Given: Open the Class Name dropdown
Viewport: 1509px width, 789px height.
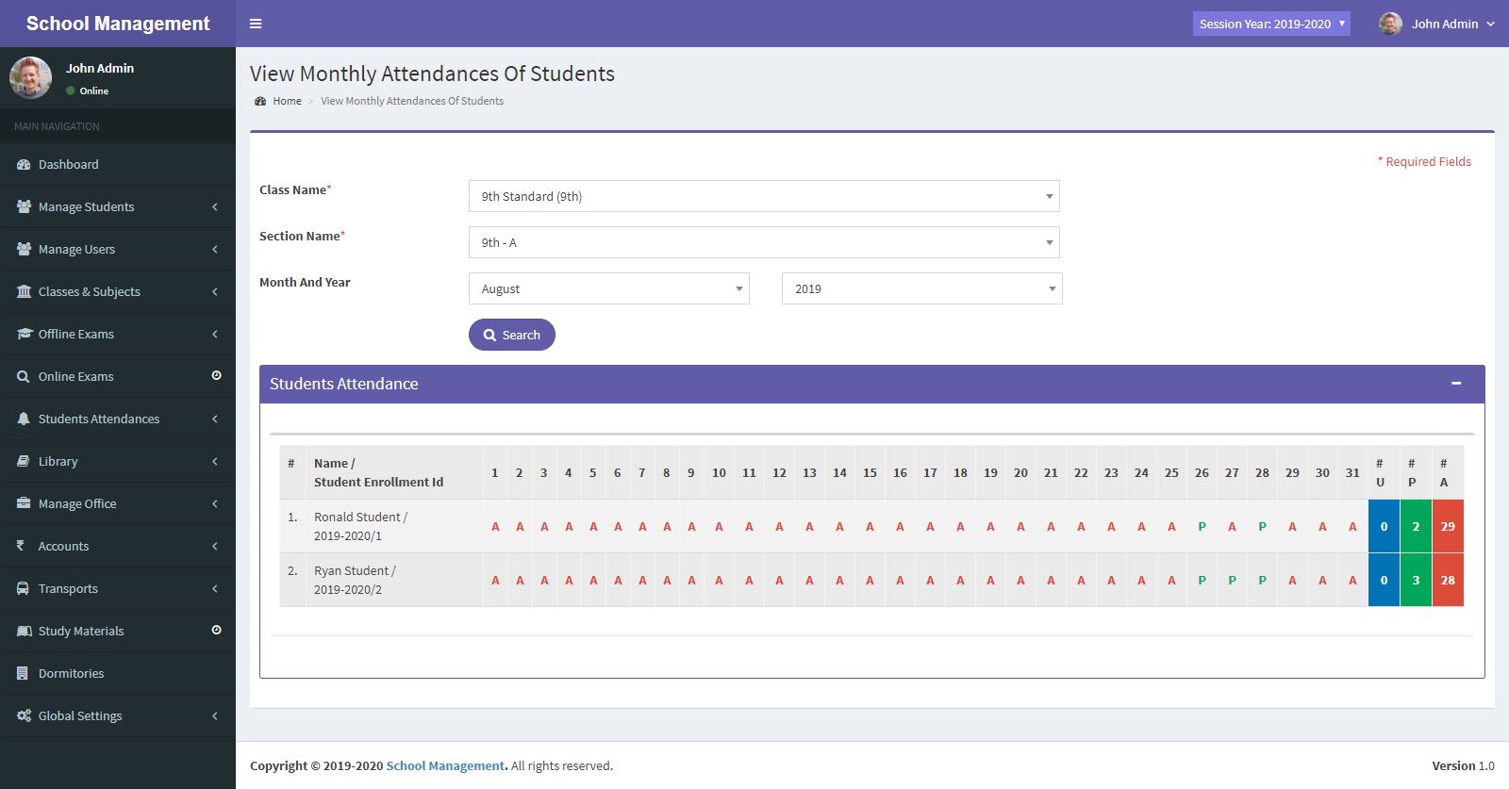Looking at the screenshot, I should (x=763, y=196).
